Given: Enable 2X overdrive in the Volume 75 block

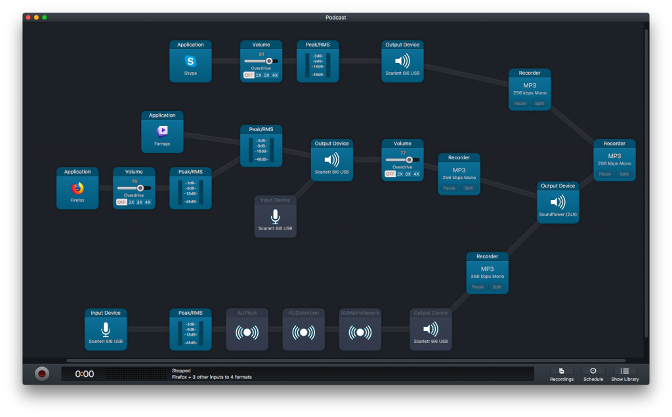Looking at the screenshot, I should click(x=131, y=203).
